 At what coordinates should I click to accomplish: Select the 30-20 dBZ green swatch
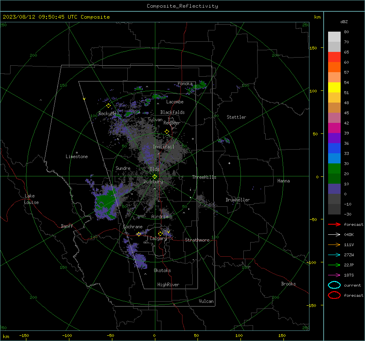tap(334, 169)
